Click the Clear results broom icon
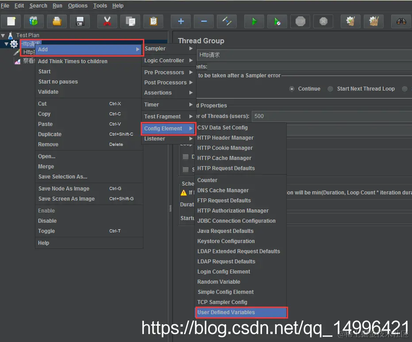 (x=350, y=21)
